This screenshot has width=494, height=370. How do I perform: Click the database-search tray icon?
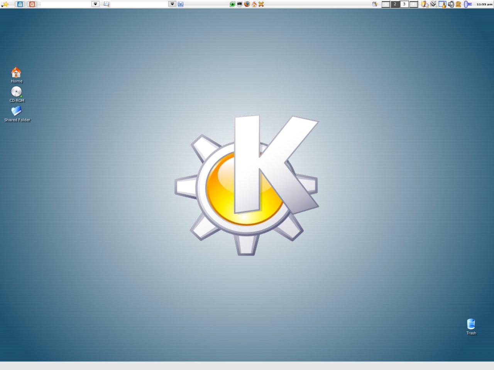[x=425, y=4]
